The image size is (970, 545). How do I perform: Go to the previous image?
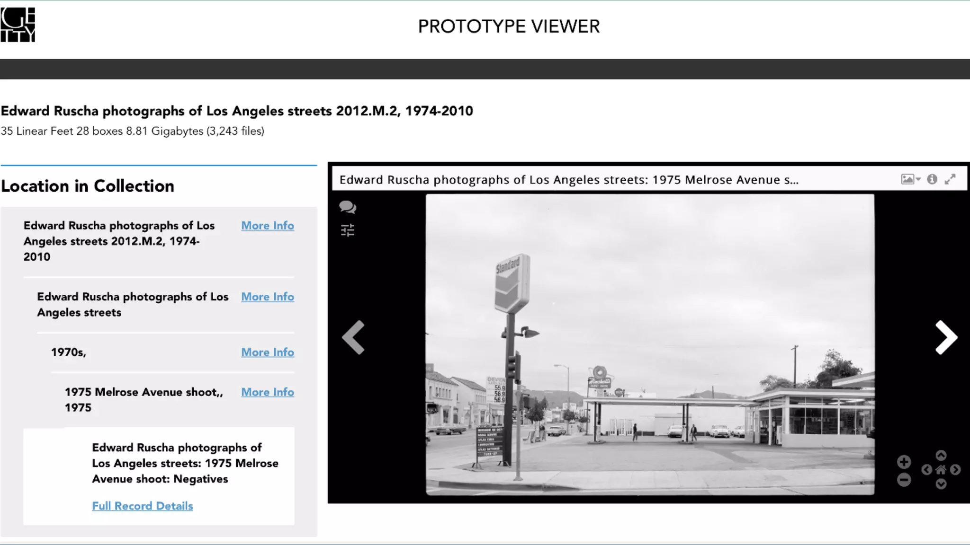point(354,337)
